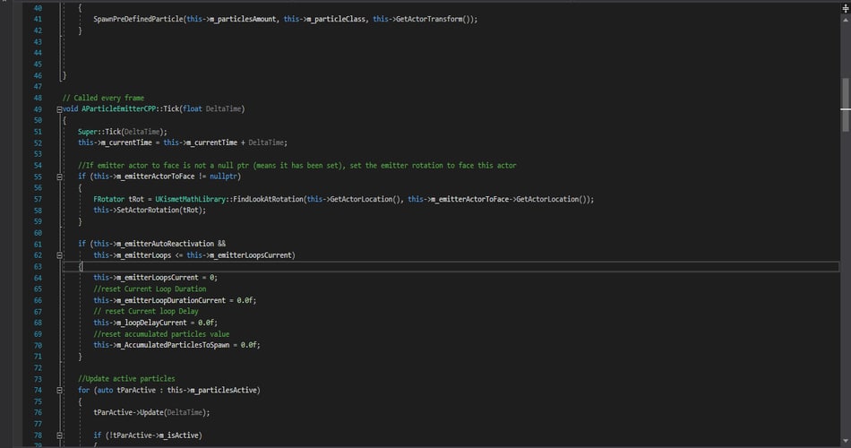Collapse the if block at line 78

click(x=59, y=435)
